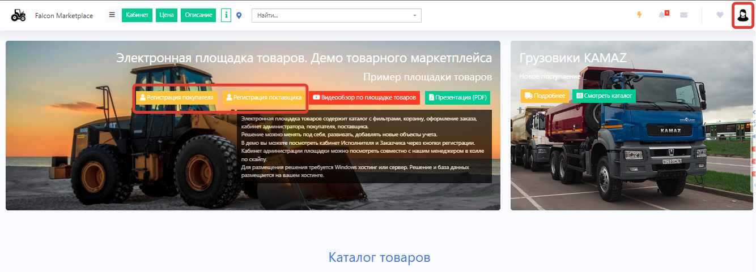Open the messages envelope icon
756x272 pixels.
click(x=683, y=15)
